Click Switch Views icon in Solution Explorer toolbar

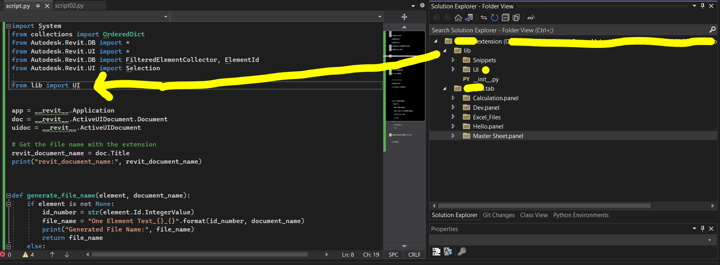[x=469, y=18]
